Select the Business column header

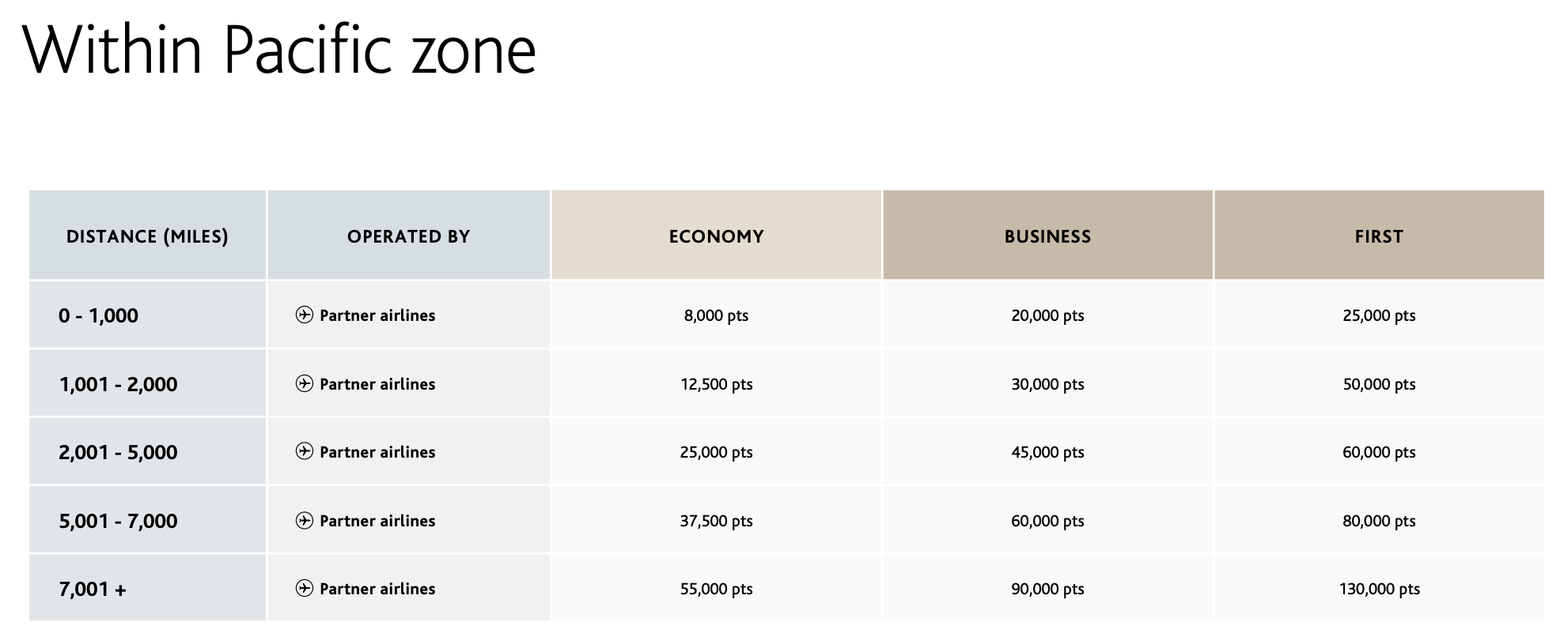coord(1047,236)
